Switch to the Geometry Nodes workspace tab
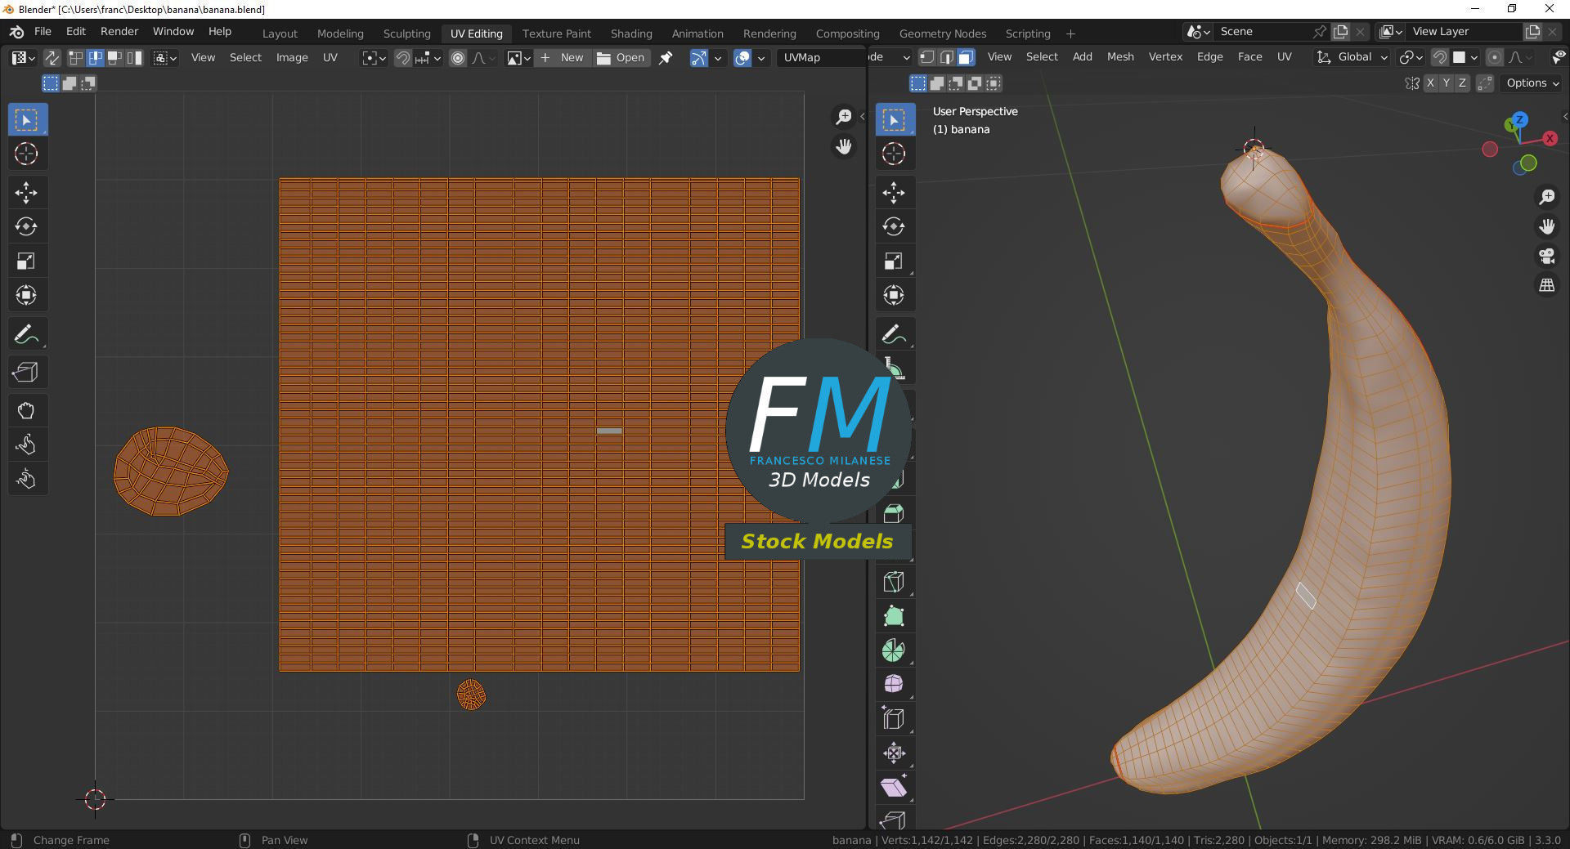The width and height of the screenshot is (1570, 849). pyautogui.click(x=943, y=34)
